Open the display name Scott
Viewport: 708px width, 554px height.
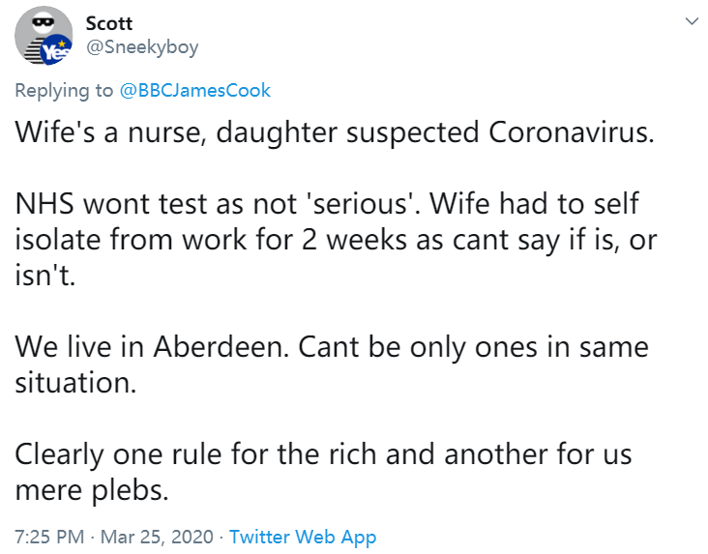108,23
